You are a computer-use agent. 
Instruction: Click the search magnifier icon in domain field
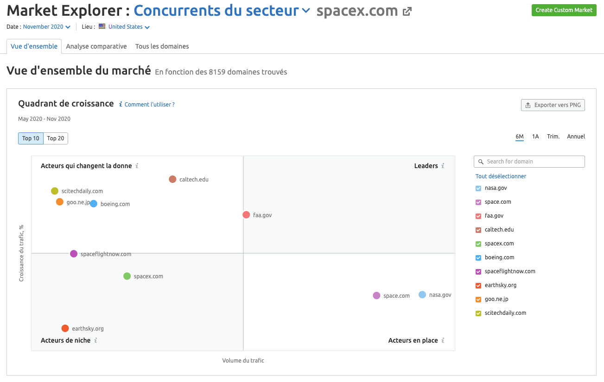481,162
